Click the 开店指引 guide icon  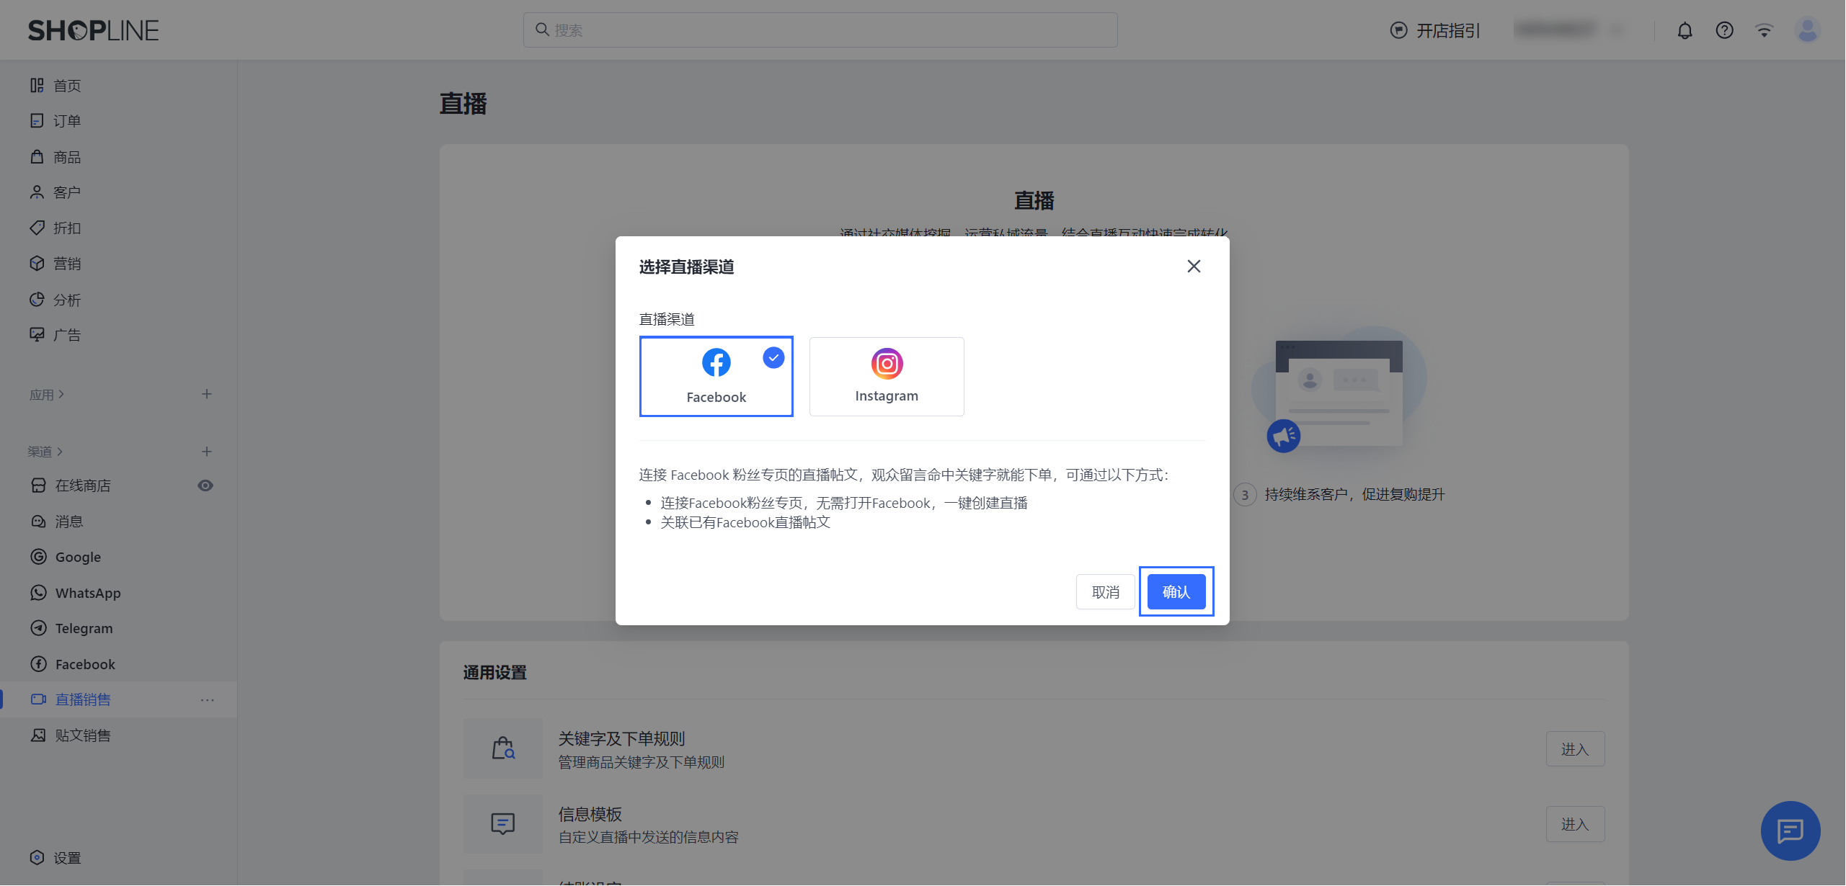(x=1398, y=30)
